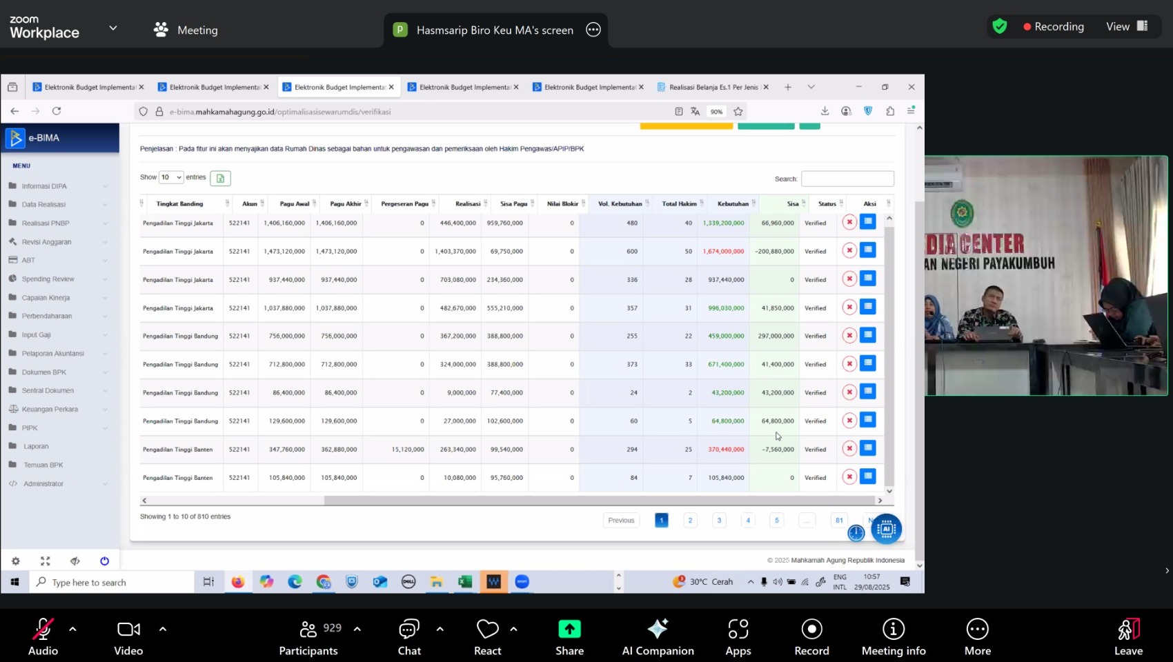Open Meeting info icon
This screenshot has width=1173, height=662.
[893, 629]
